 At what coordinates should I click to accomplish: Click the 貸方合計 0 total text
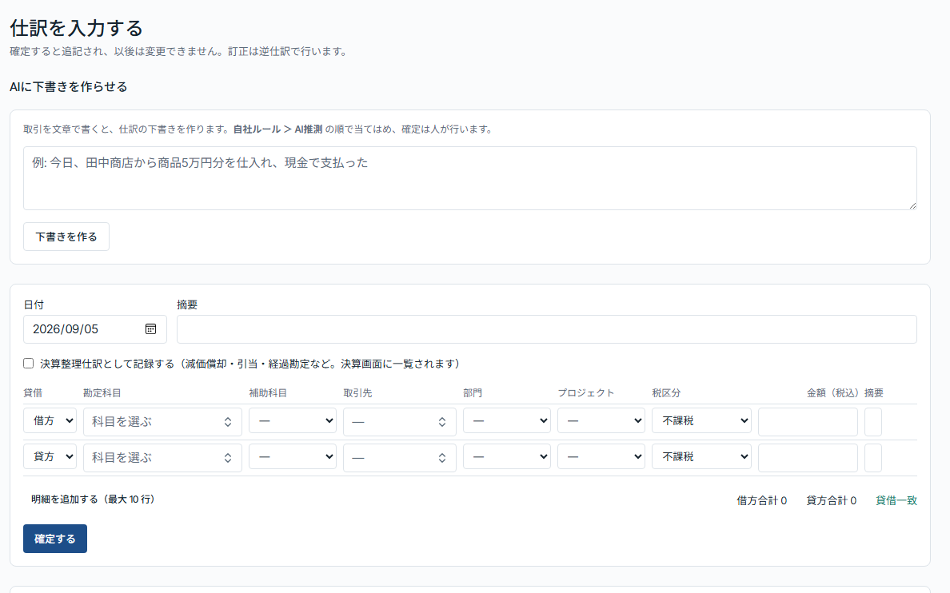point(832,500)
